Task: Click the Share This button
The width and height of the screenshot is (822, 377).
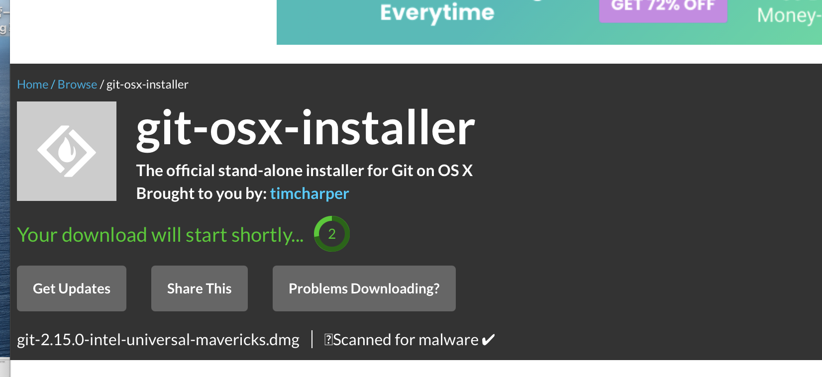Action: point(200,288)
